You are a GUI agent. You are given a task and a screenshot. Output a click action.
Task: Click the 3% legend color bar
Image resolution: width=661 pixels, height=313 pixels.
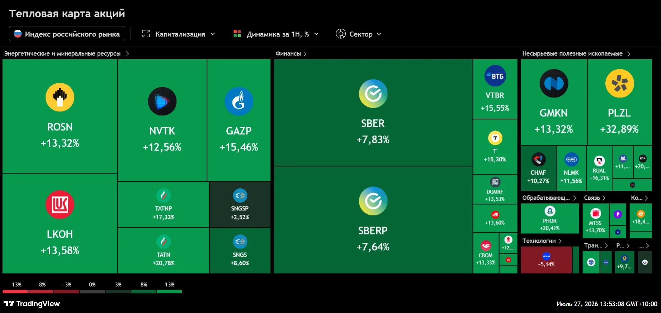118,291
